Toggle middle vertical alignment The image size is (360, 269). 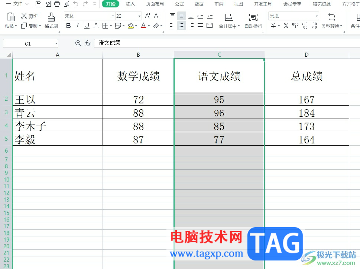click(182, 16)
